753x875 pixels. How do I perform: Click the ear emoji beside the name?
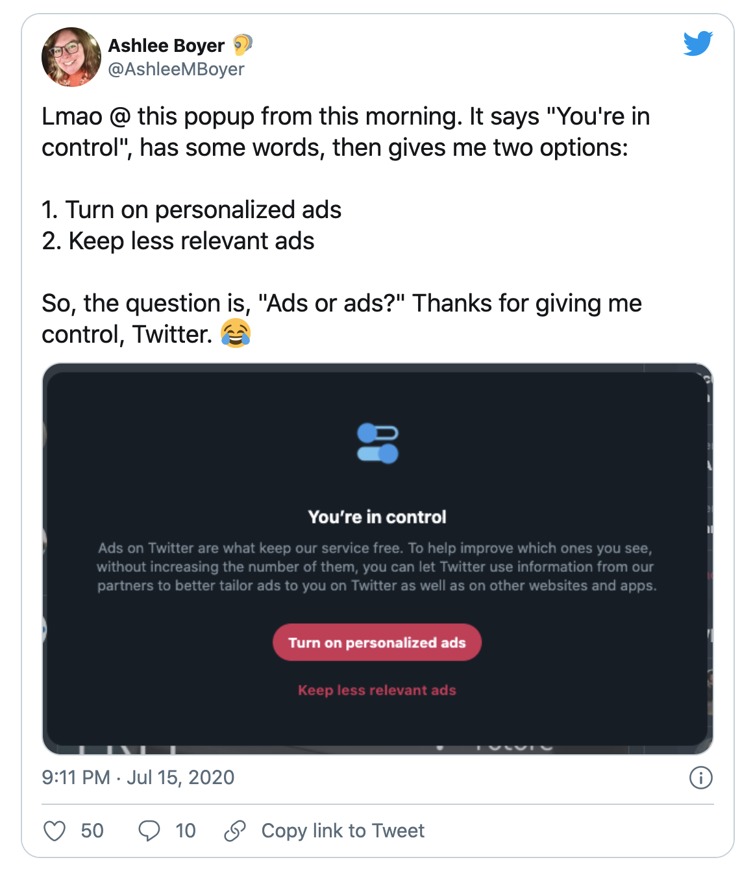coord(242,45)
